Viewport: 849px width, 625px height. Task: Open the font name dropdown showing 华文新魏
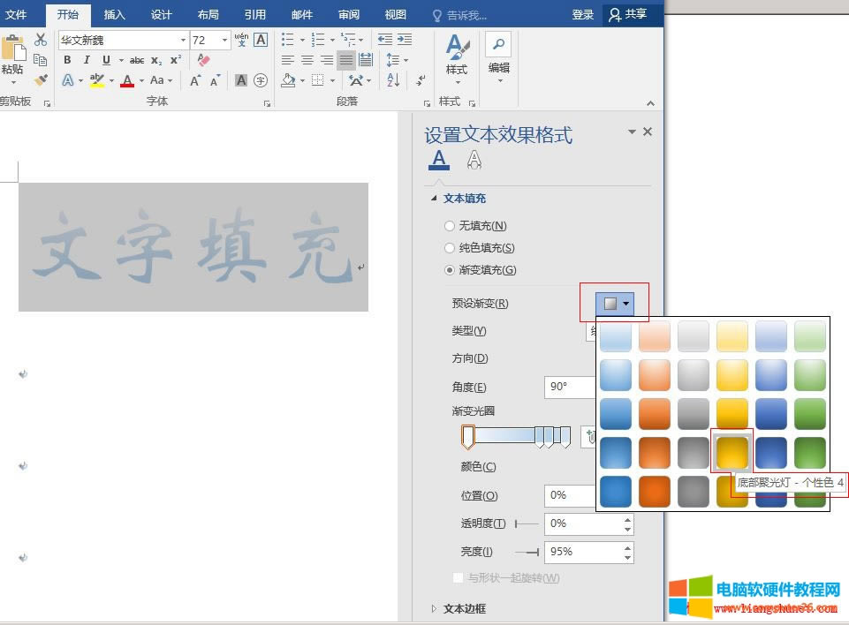pos(183,40)
